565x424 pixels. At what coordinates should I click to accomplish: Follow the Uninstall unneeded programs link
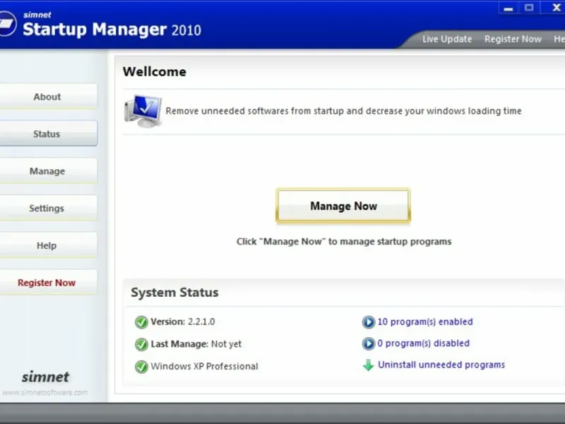[x=441, y=365]
